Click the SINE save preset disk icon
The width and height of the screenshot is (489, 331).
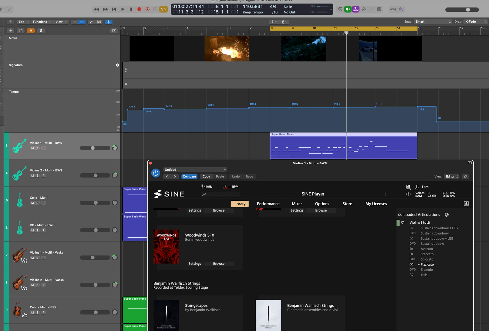click(408, 187)
